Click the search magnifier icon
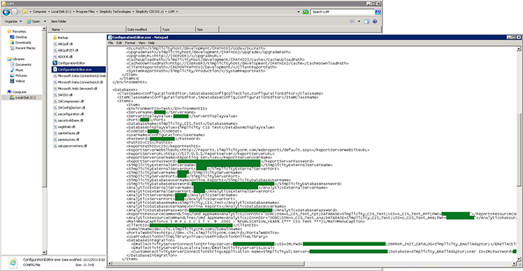Viewport: 523px width, 271px height. pyautogui.click(x=377, y=12)
